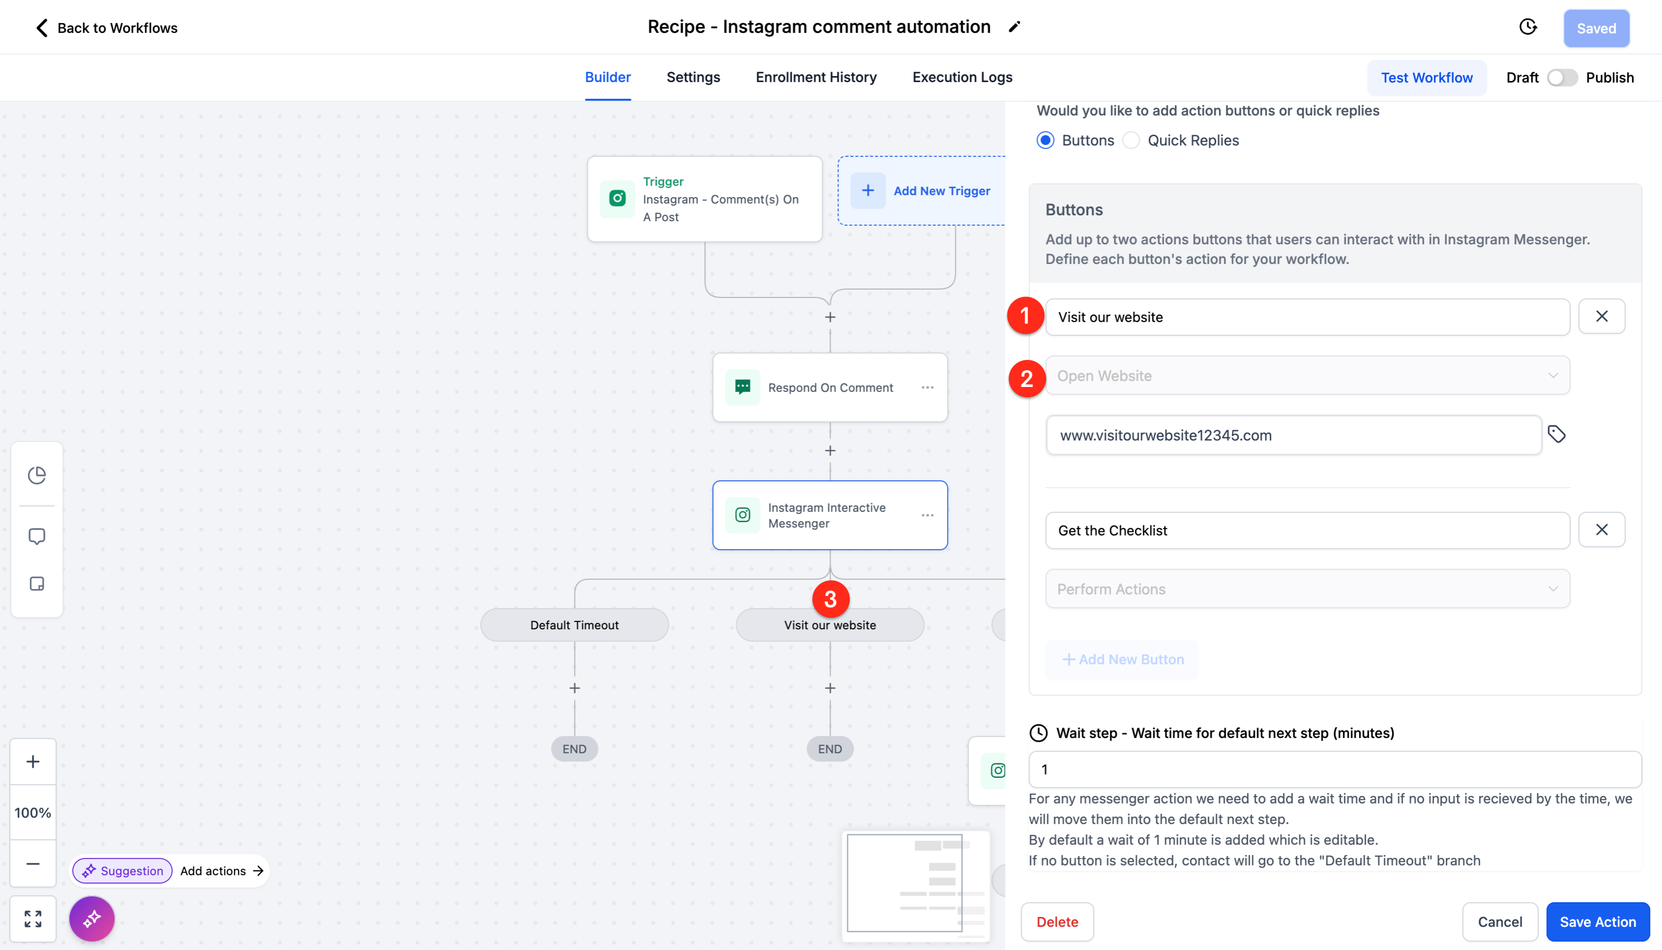This screenshot has width=1662, height=950.
Task: Expand the Open Website action dropdown
Action: click(x=1307, y=376)
